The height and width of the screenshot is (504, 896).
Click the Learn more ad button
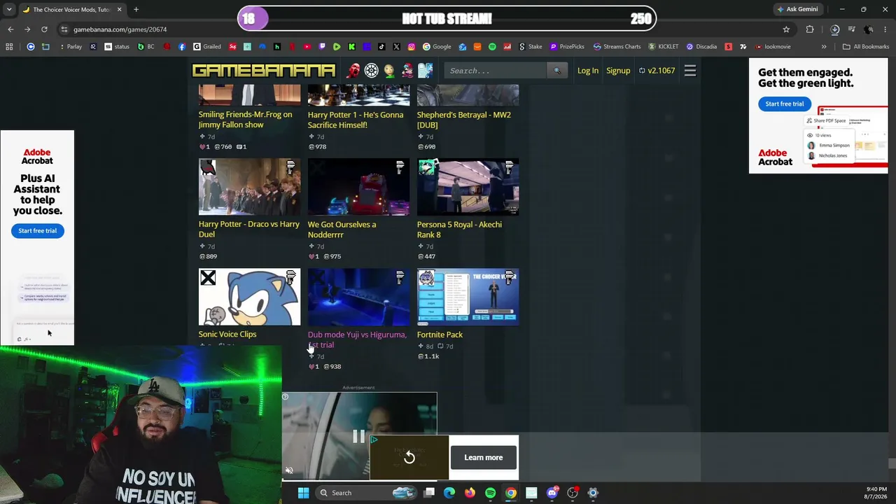point(484,458)
